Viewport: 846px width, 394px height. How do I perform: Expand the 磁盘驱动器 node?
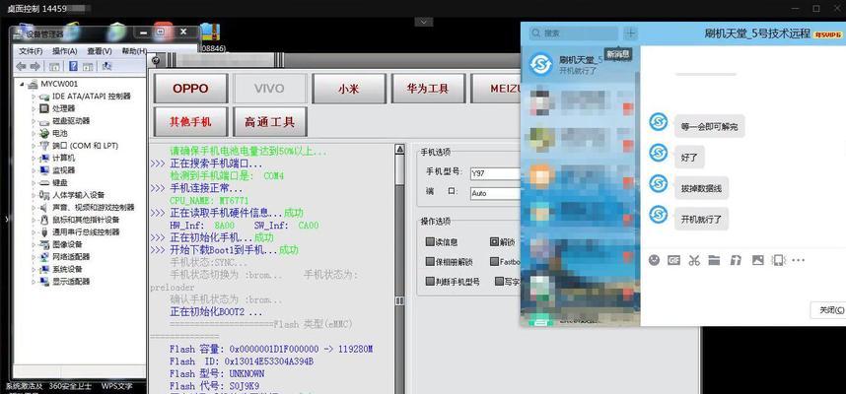click(34, 121)
